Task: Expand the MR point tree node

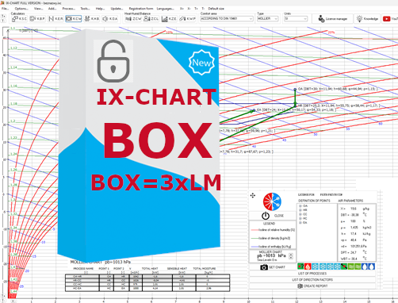Action: tap(300, 210)
